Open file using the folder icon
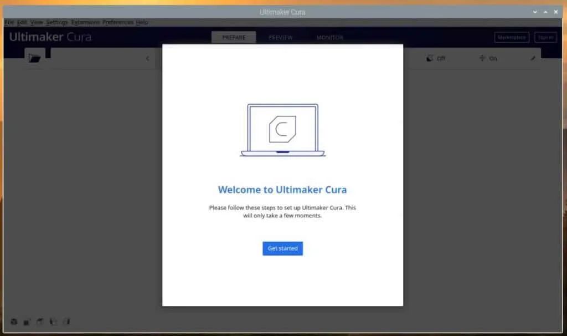The image size is (567, 336). [x=34, y=58]
